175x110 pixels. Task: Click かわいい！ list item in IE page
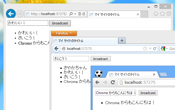28,33
